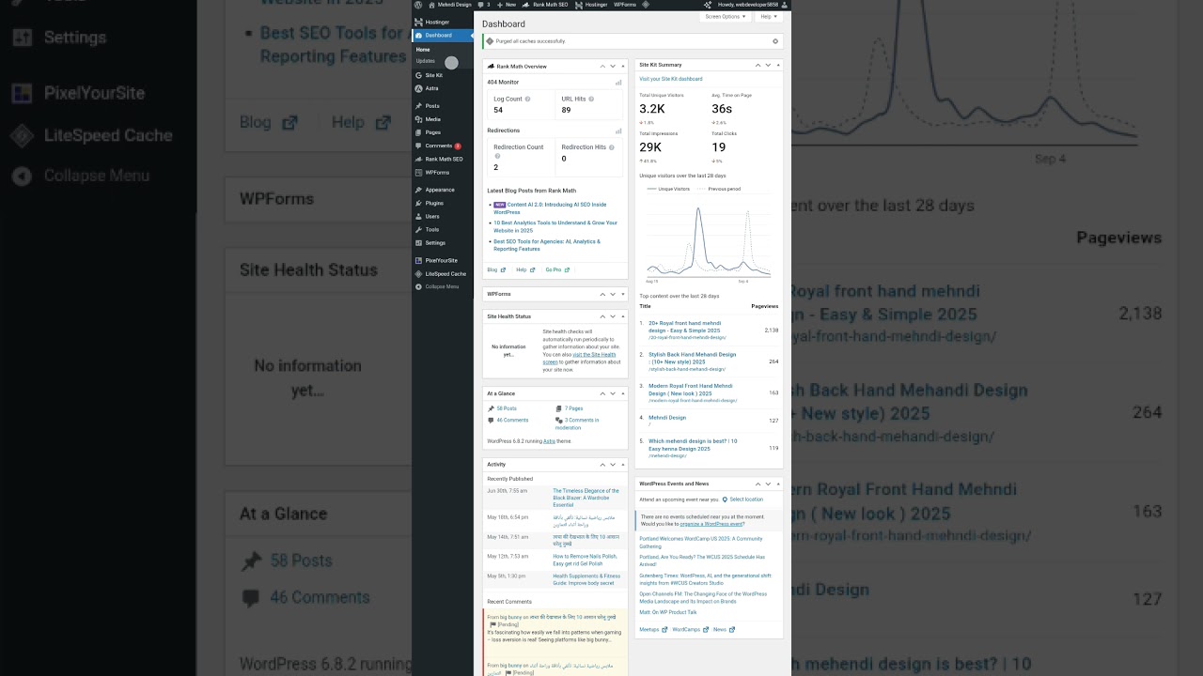This screenshot has width=1203, height=676.
Task: Select Dashboard in the left sidebar
Action: [443, 36]
